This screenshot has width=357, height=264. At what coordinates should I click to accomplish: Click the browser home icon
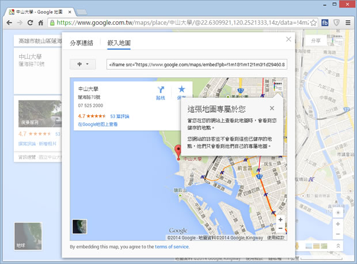click(x=41, y=22)
